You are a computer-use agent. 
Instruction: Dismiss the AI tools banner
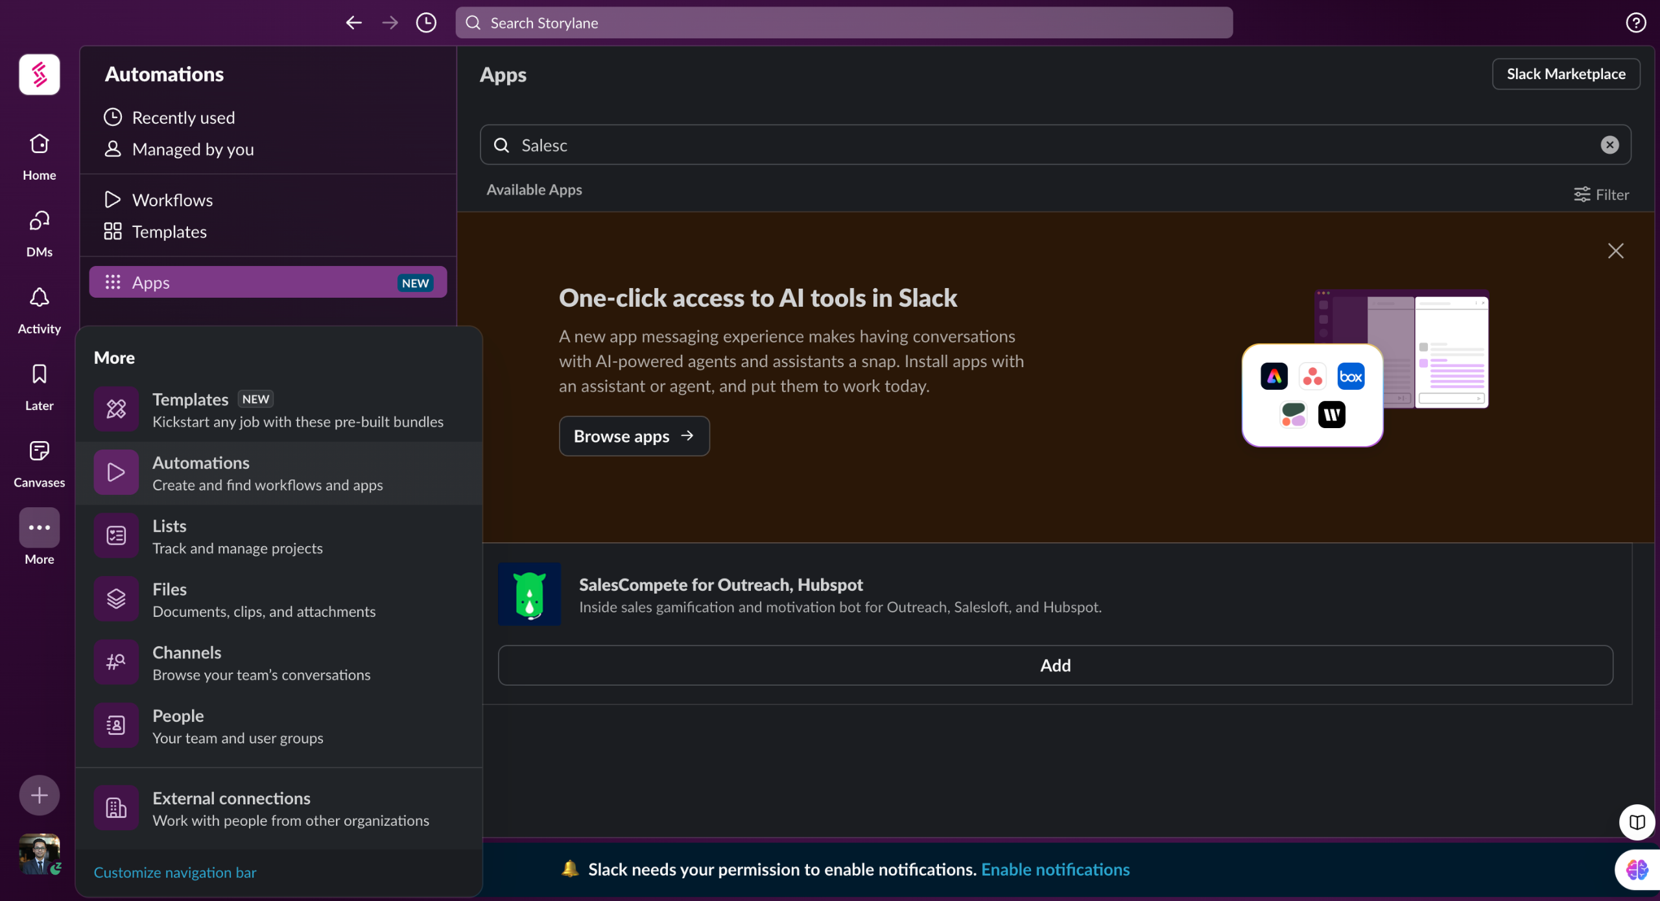(1615, 251)
